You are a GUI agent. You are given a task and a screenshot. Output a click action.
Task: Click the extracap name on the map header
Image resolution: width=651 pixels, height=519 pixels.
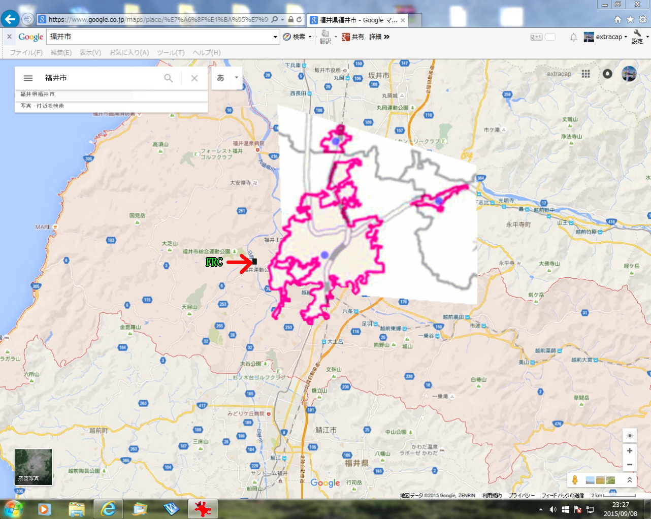click(559, 74)
